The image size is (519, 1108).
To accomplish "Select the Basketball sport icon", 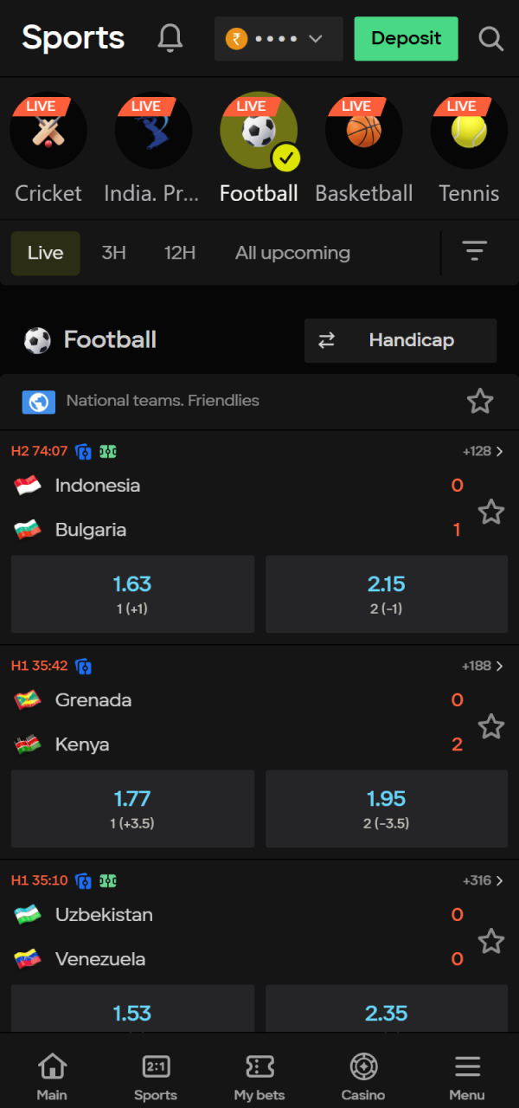I will [x=363, y=131].
